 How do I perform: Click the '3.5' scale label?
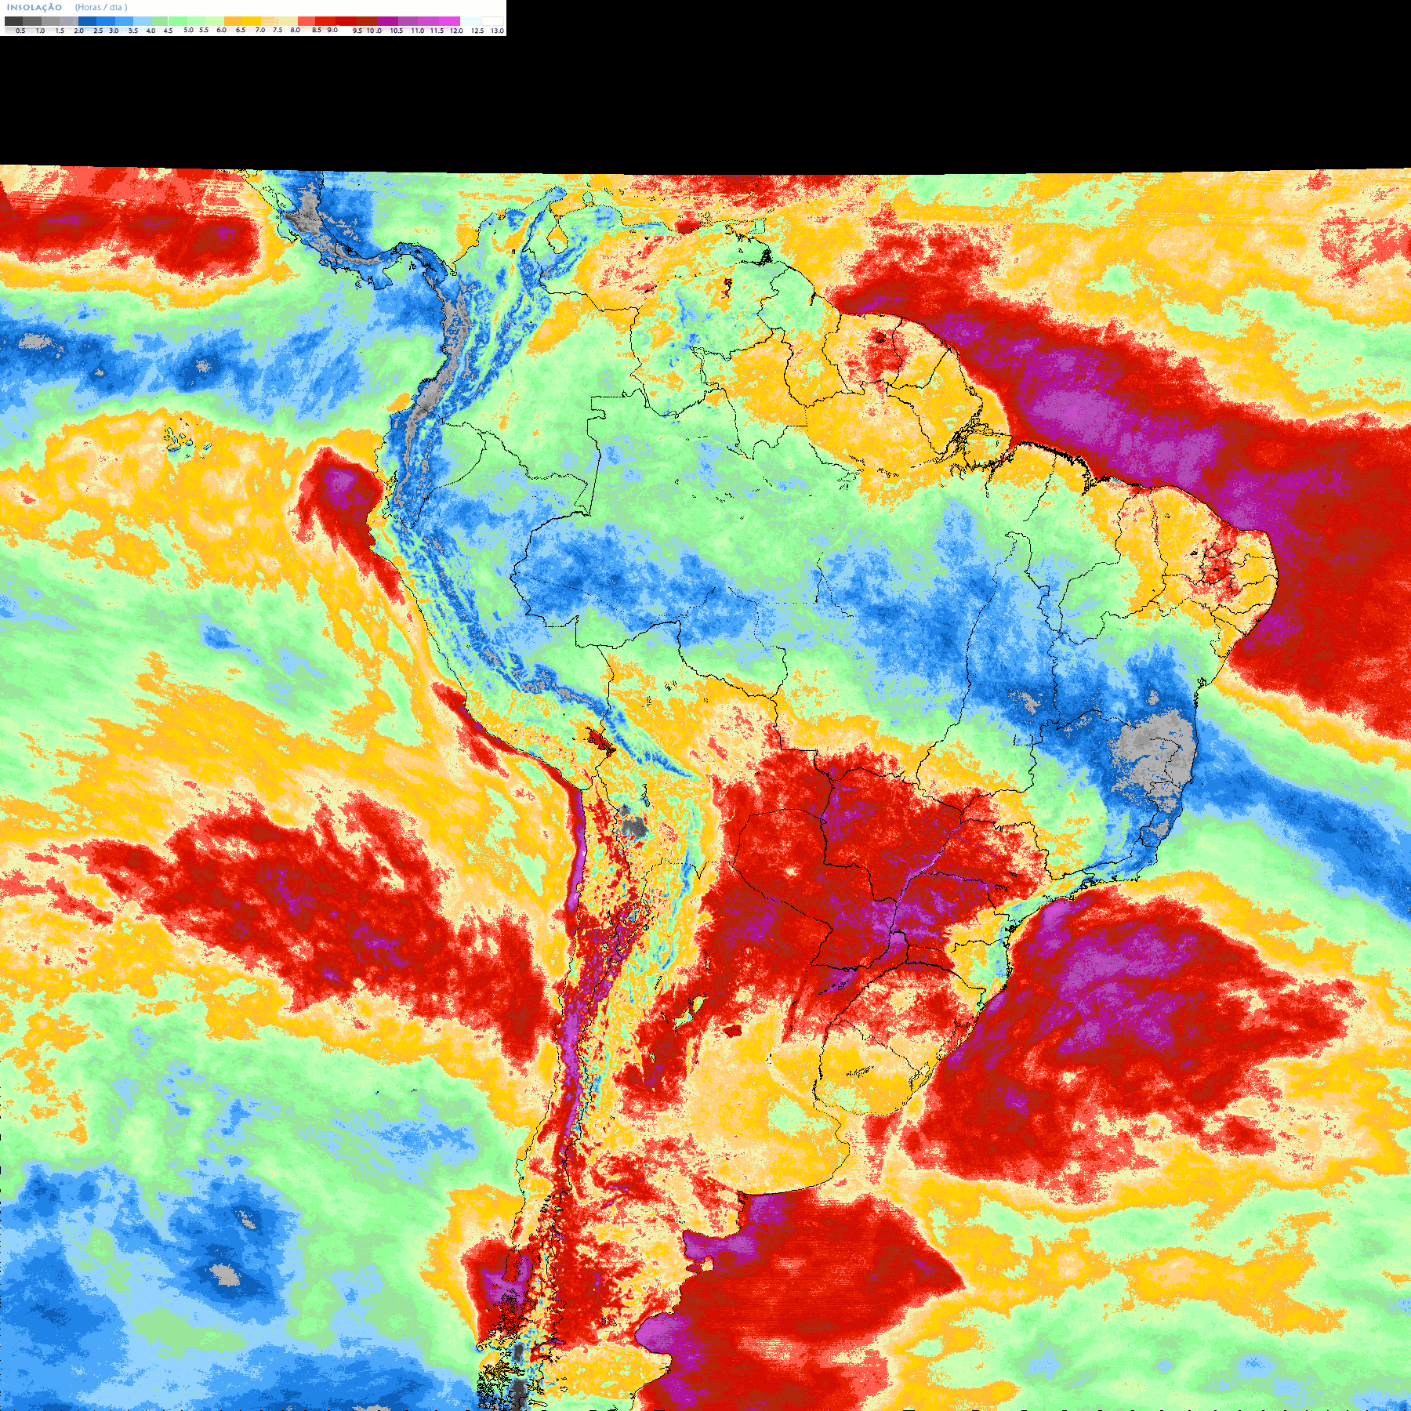click(x=133, y=31)
